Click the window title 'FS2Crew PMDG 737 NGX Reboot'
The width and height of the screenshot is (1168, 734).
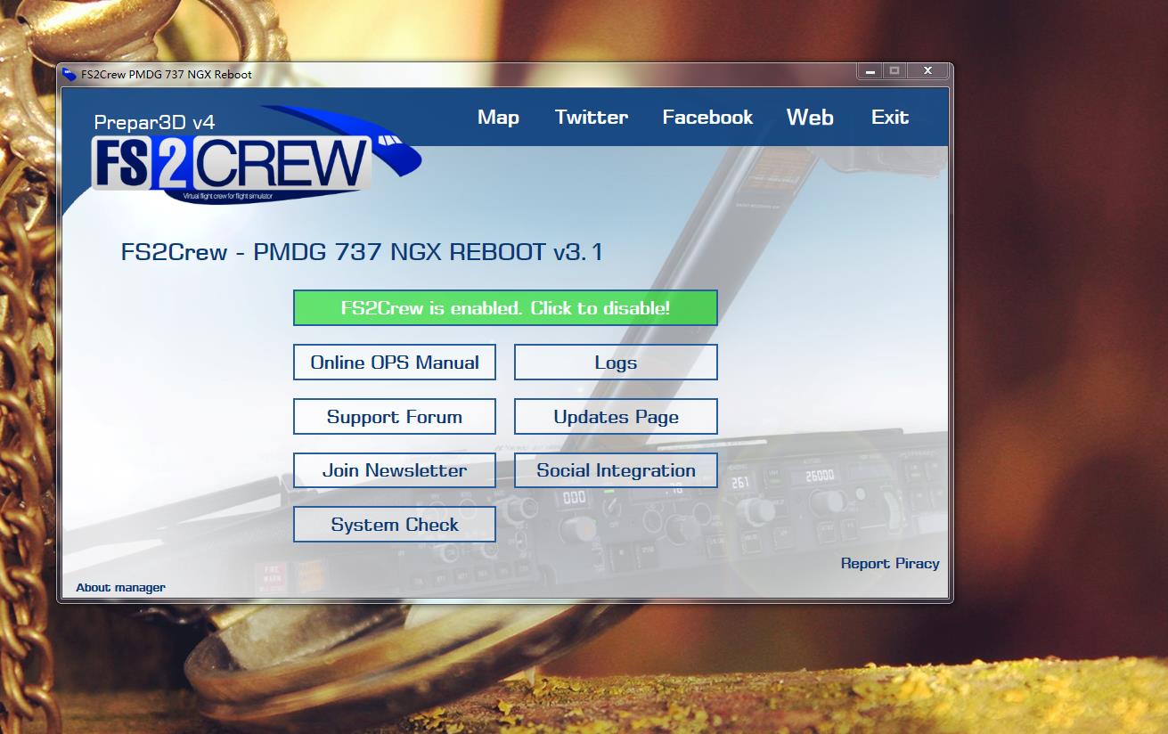click(x=167, y=75)
